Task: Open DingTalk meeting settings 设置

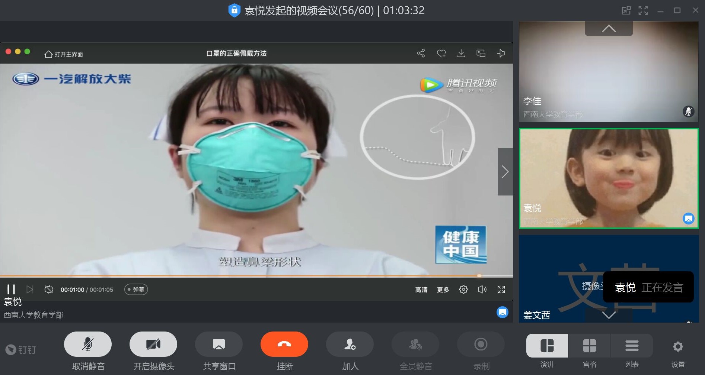Action: pyautogui.click(x=678, y=346)
